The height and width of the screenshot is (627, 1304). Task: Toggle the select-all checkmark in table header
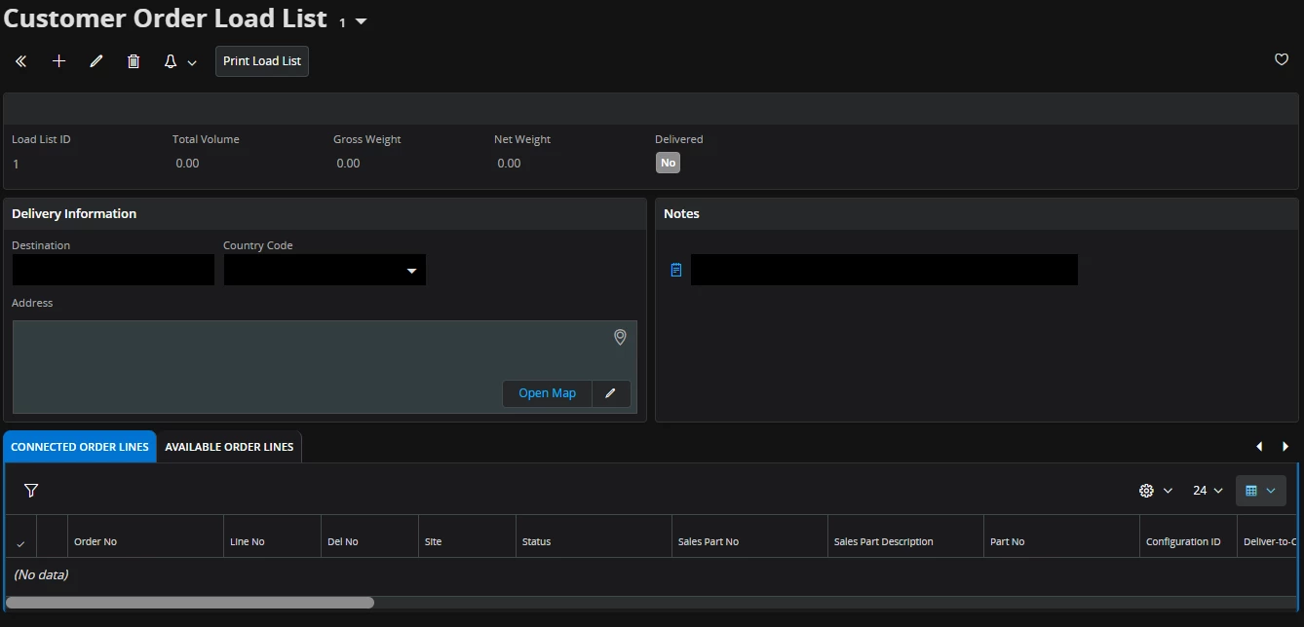click(20, 542)
